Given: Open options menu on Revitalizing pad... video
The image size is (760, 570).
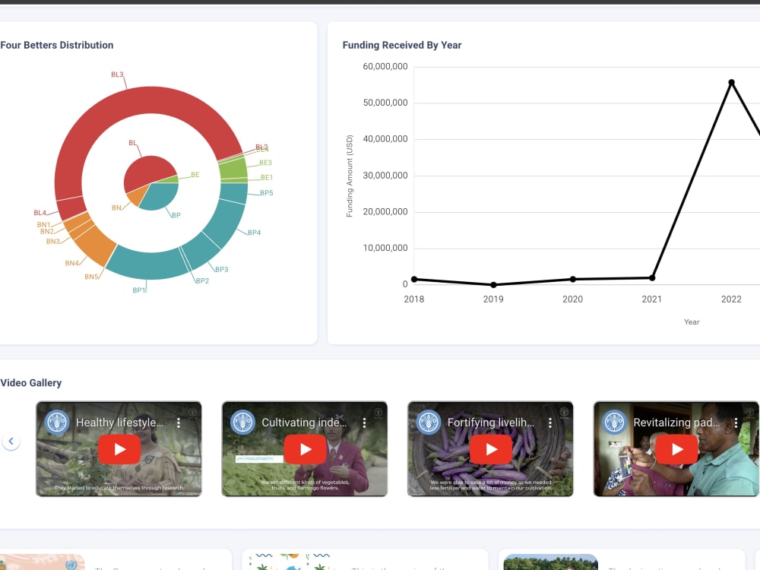Looking at the screenshot, I should point(736,423).
